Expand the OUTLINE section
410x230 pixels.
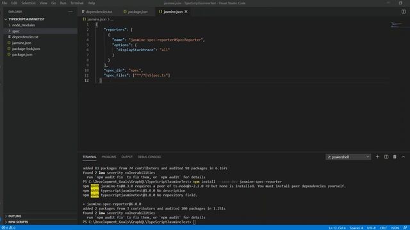pos(15,216)
